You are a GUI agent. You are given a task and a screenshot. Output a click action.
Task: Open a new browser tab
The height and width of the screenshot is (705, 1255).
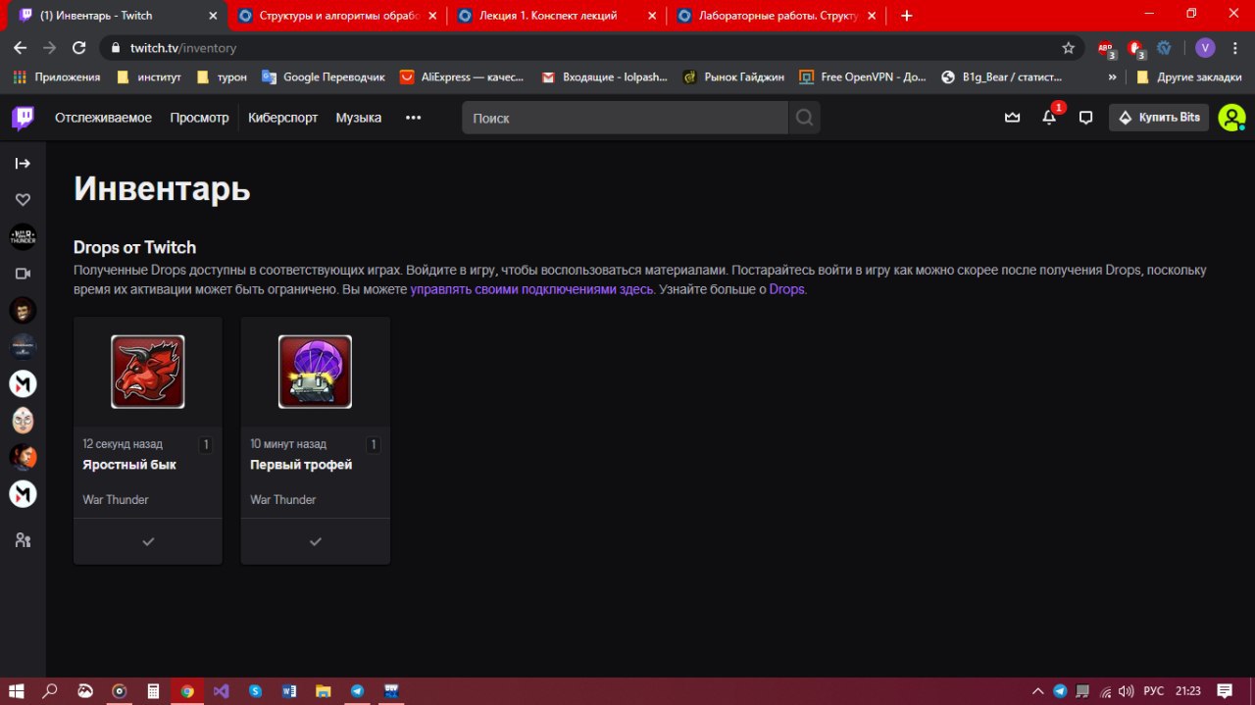907,16
